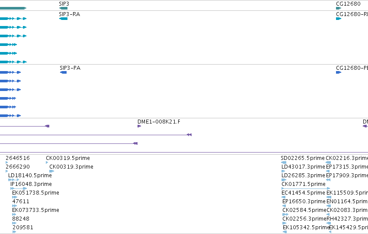Click the LD43017.3prime EST glyph

[283, 171]
